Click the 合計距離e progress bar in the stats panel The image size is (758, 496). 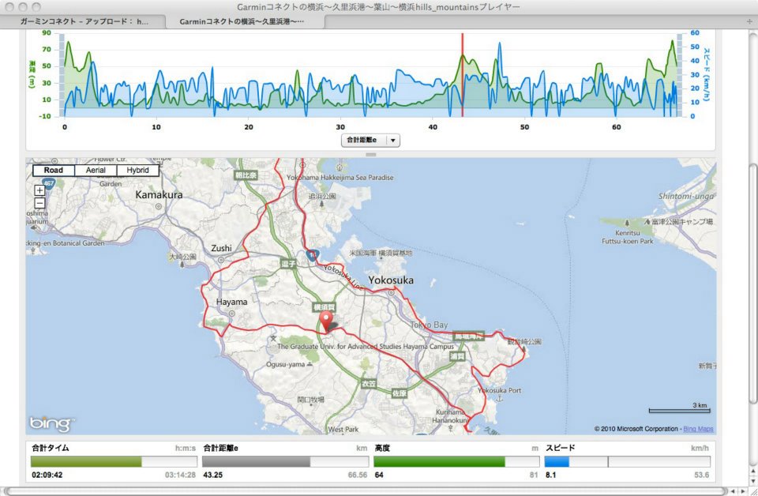click(285, 462)
